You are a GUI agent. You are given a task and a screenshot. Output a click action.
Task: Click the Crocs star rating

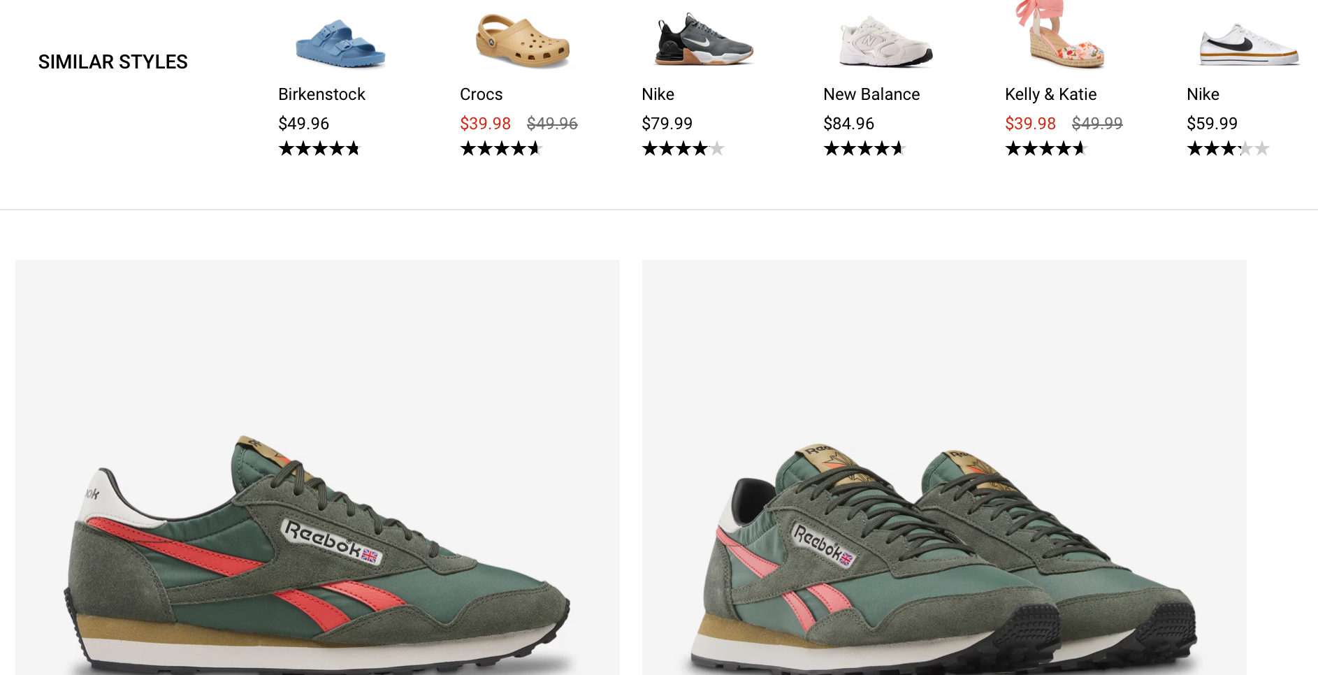point(501,148)
